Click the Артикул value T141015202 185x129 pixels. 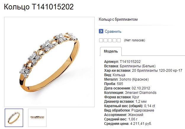point(130,62)
